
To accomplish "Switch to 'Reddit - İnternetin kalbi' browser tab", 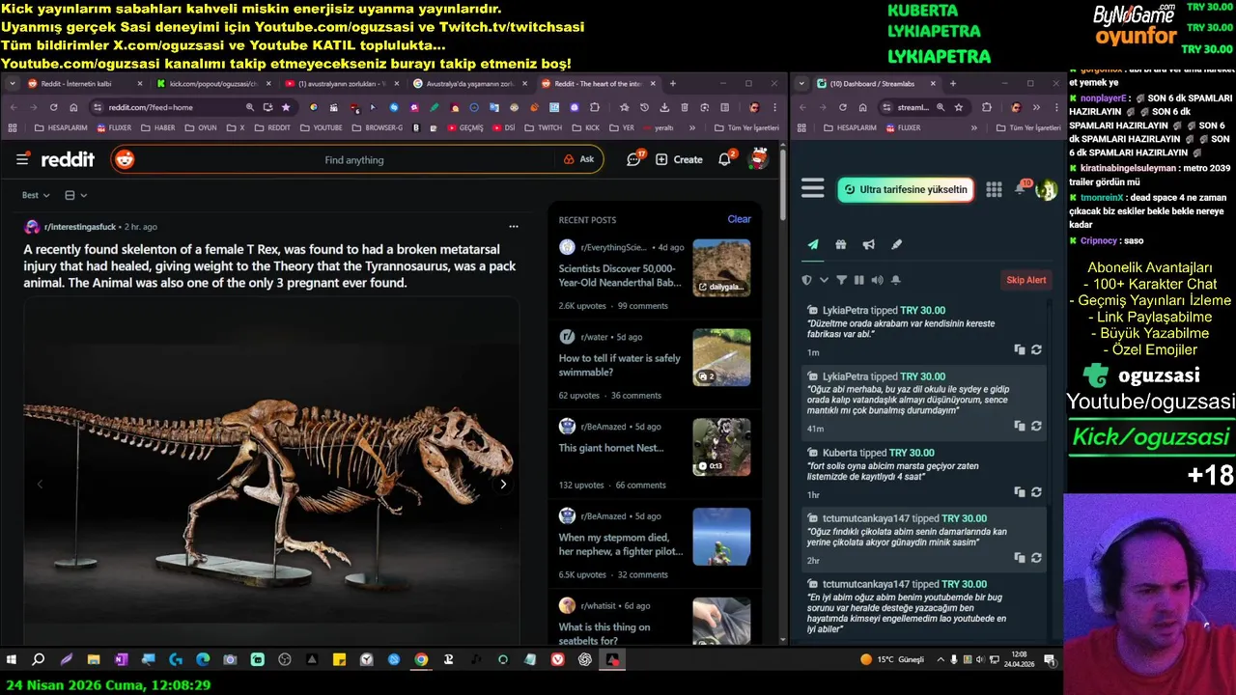I will (84, 84).
